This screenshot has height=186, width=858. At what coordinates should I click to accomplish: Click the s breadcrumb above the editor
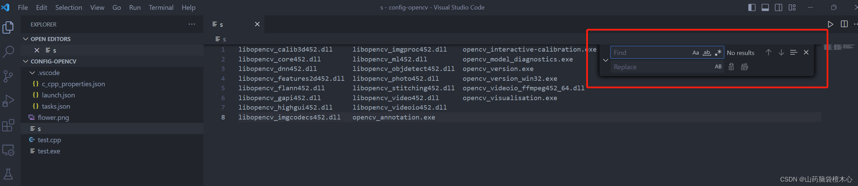pos(221,39)
